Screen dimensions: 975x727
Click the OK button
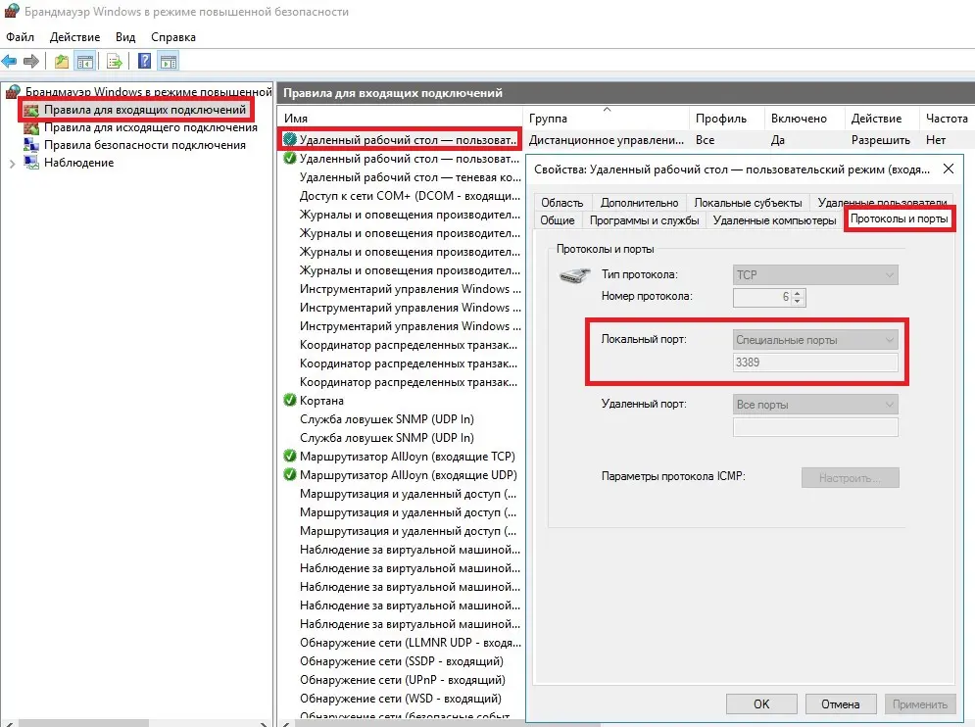point(761,703)
